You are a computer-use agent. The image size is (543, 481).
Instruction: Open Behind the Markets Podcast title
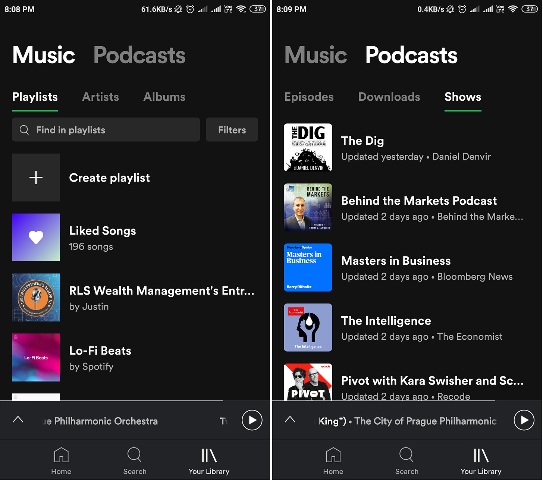419,201
